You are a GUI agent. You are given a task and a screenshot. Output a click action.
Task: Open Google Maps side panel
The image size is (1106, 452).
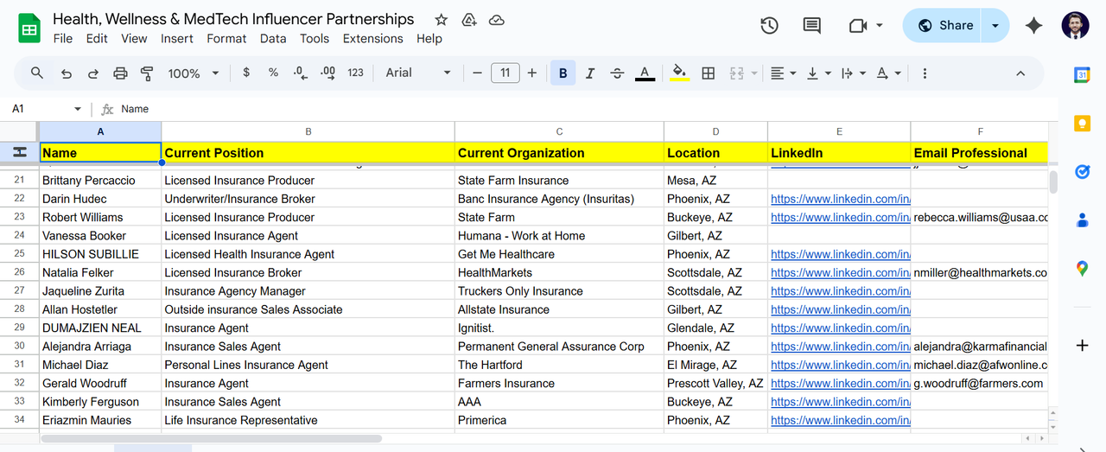[x=1082, y=269]
